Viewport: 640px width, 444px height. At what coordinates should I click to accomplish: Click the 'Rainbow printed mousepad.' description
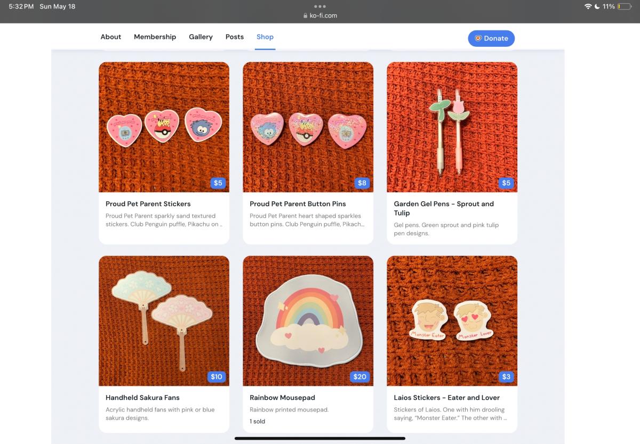(289, 410)
